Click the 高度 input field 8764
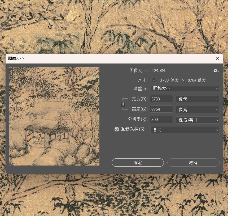 161,109
